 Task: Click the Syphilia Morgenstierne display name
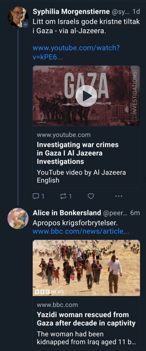pyautogui.click(x=71, y=12)
